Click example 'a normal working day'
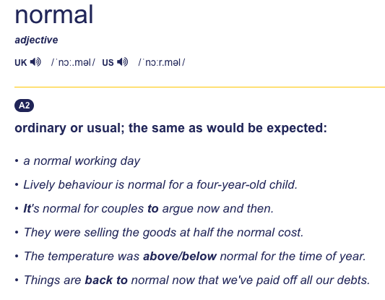385x300 pixels. click(82, 161)
